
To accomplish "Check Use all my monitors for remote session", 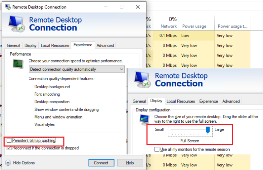I will coord(157,149).
